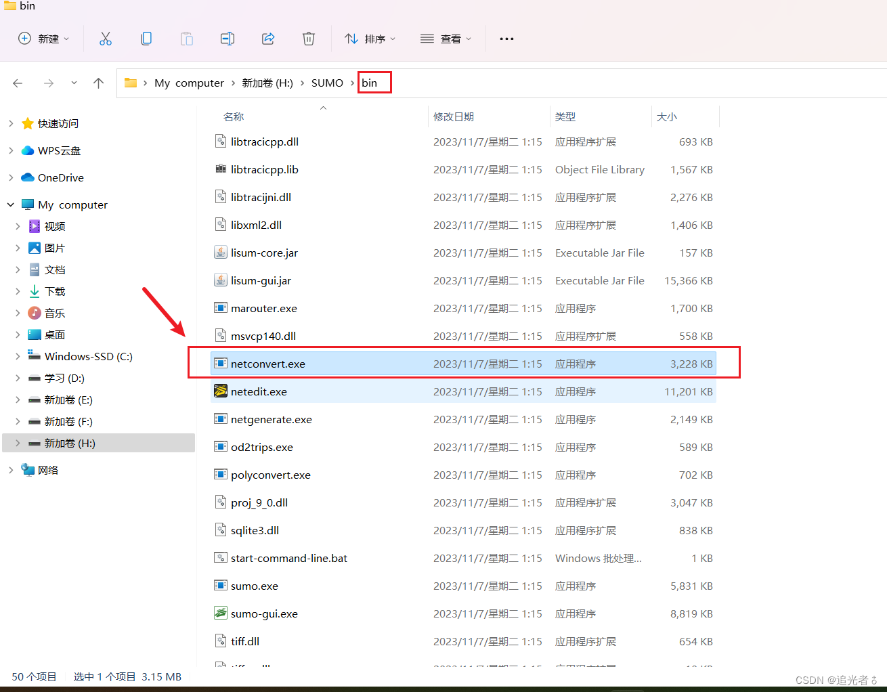Click the sumo-gui.exe application icon
Viewport: 887px width, 692px height.
(221, 613)
